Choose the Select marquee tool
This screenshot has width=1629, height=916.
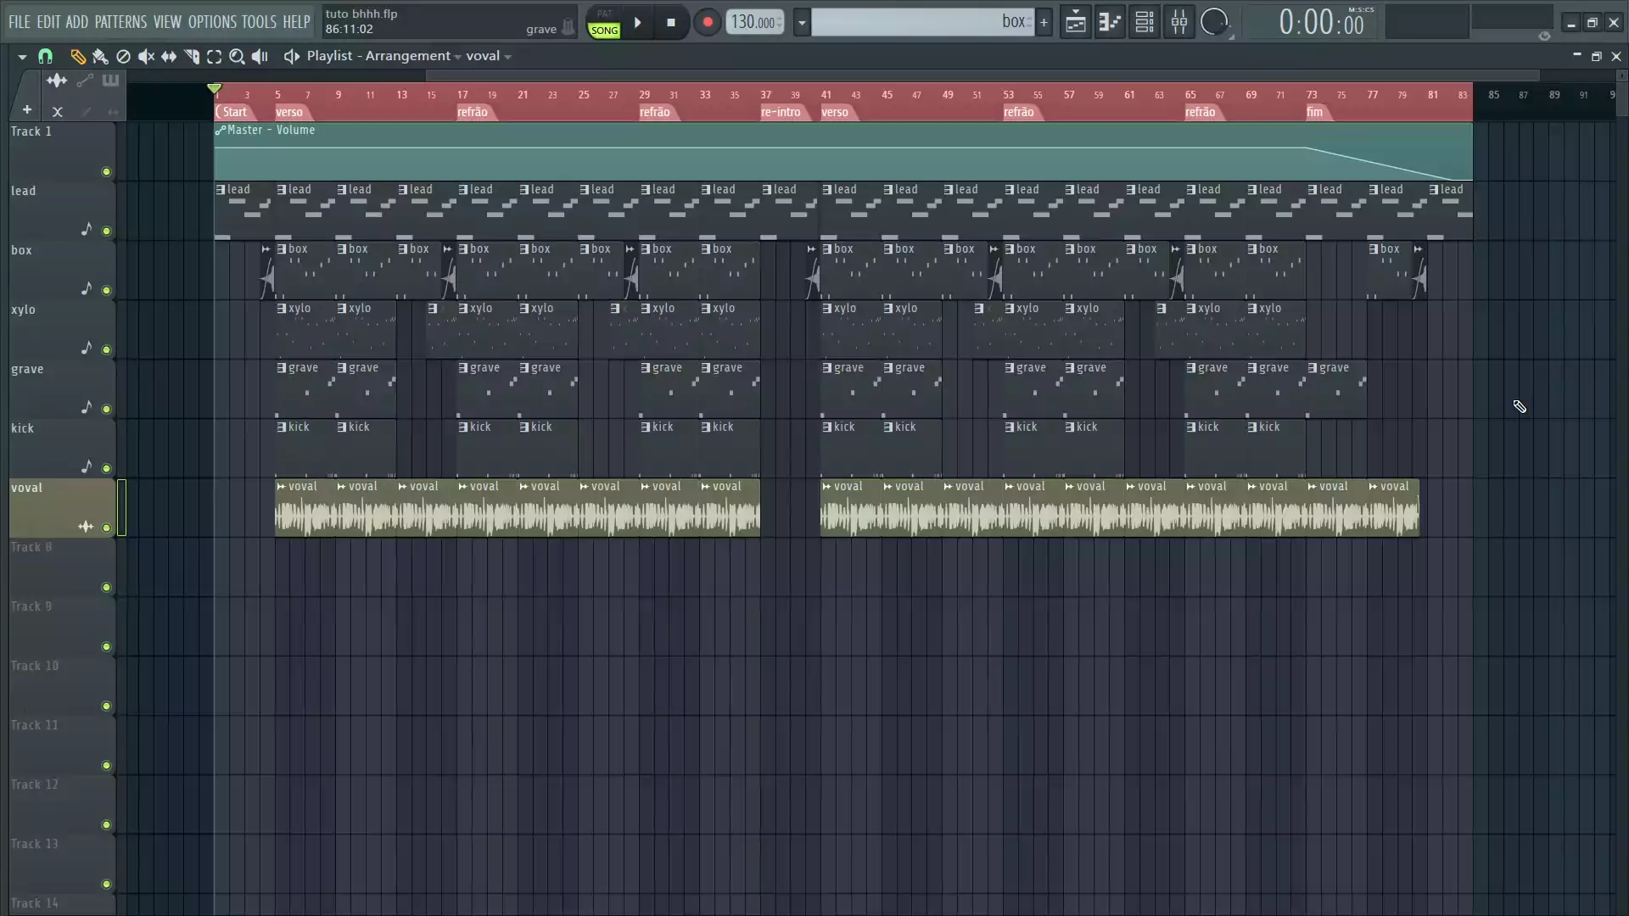pyautogui.click(x=214, y=56)
